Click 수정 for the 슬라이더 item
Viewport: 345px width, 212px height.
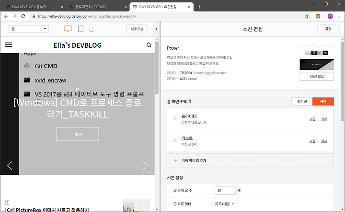pyautogui.click(x=312, y=119)
